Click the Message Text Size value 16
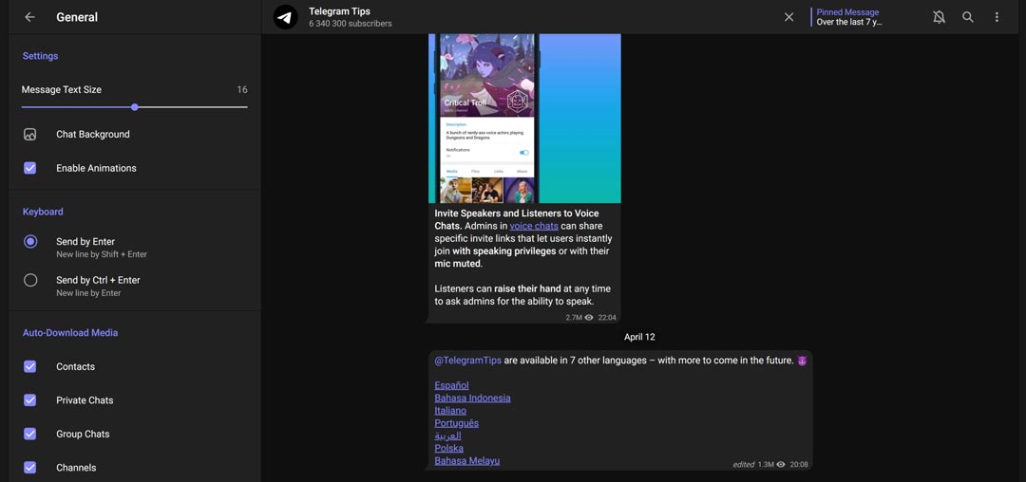1026x482 pixels. click(x=242, y=89)
